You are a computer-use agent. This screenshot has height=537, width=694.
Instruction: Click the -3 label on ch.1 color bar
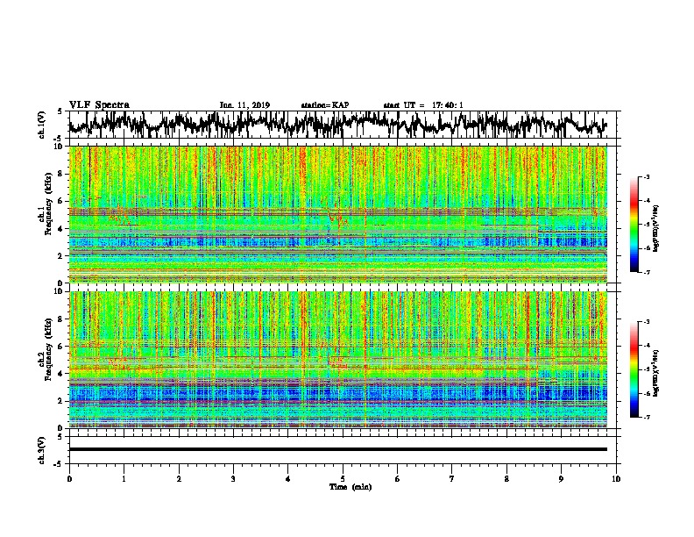tap(646, 177)
